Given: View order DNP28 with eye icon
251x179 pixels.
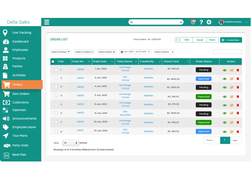Looking at the screenshot, I should [x=225, y=70].
